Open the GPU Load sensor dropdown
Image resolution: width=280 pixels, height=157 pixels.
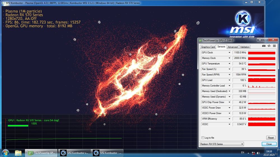[x=230, y=80]
